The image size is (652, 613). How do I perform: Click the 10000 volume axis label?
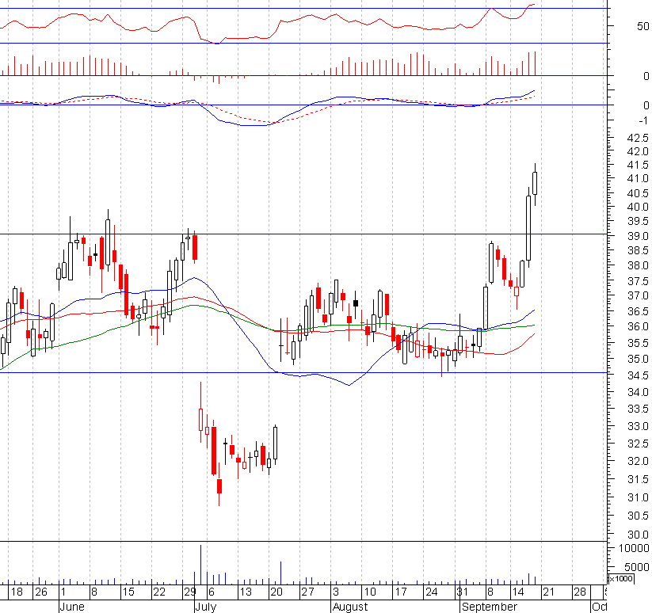point(634,548)
